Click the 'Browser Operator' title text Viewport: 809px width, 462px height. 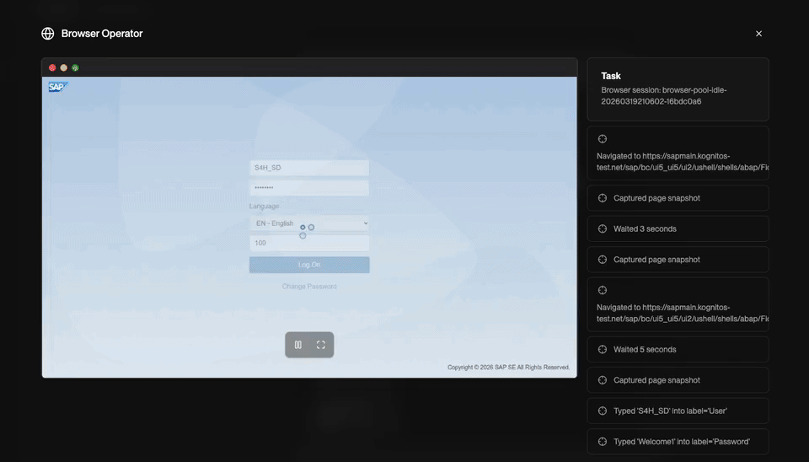102,34
